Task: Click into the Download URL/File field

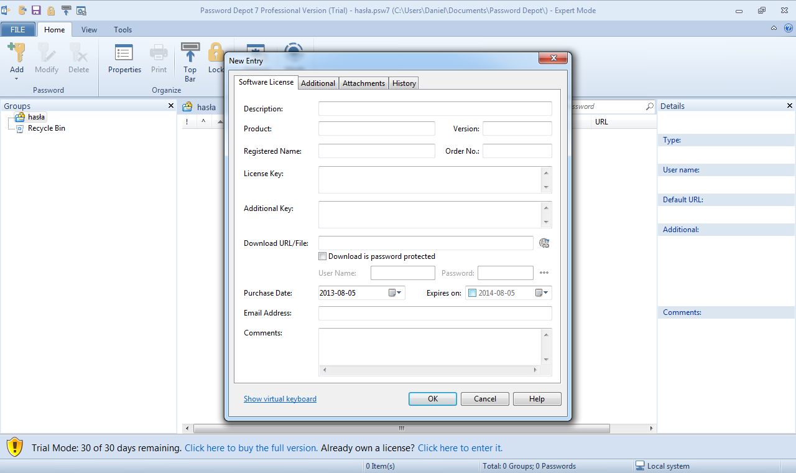Action: tap(426, 243)
